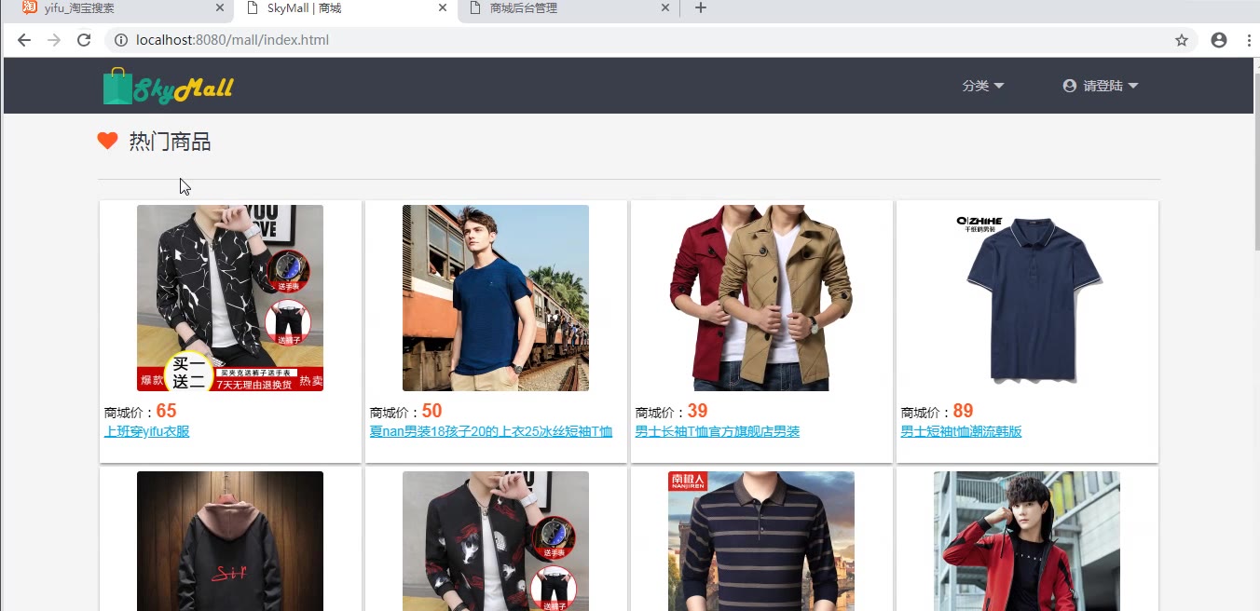Click the navy polo shirt image

[x=1027, y=298]
